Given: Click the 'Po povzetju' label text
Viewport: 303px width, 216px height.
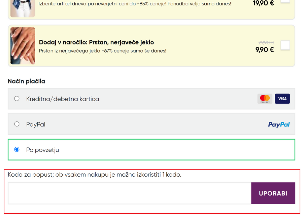Looking at the screenshot, I should (42, 150).
